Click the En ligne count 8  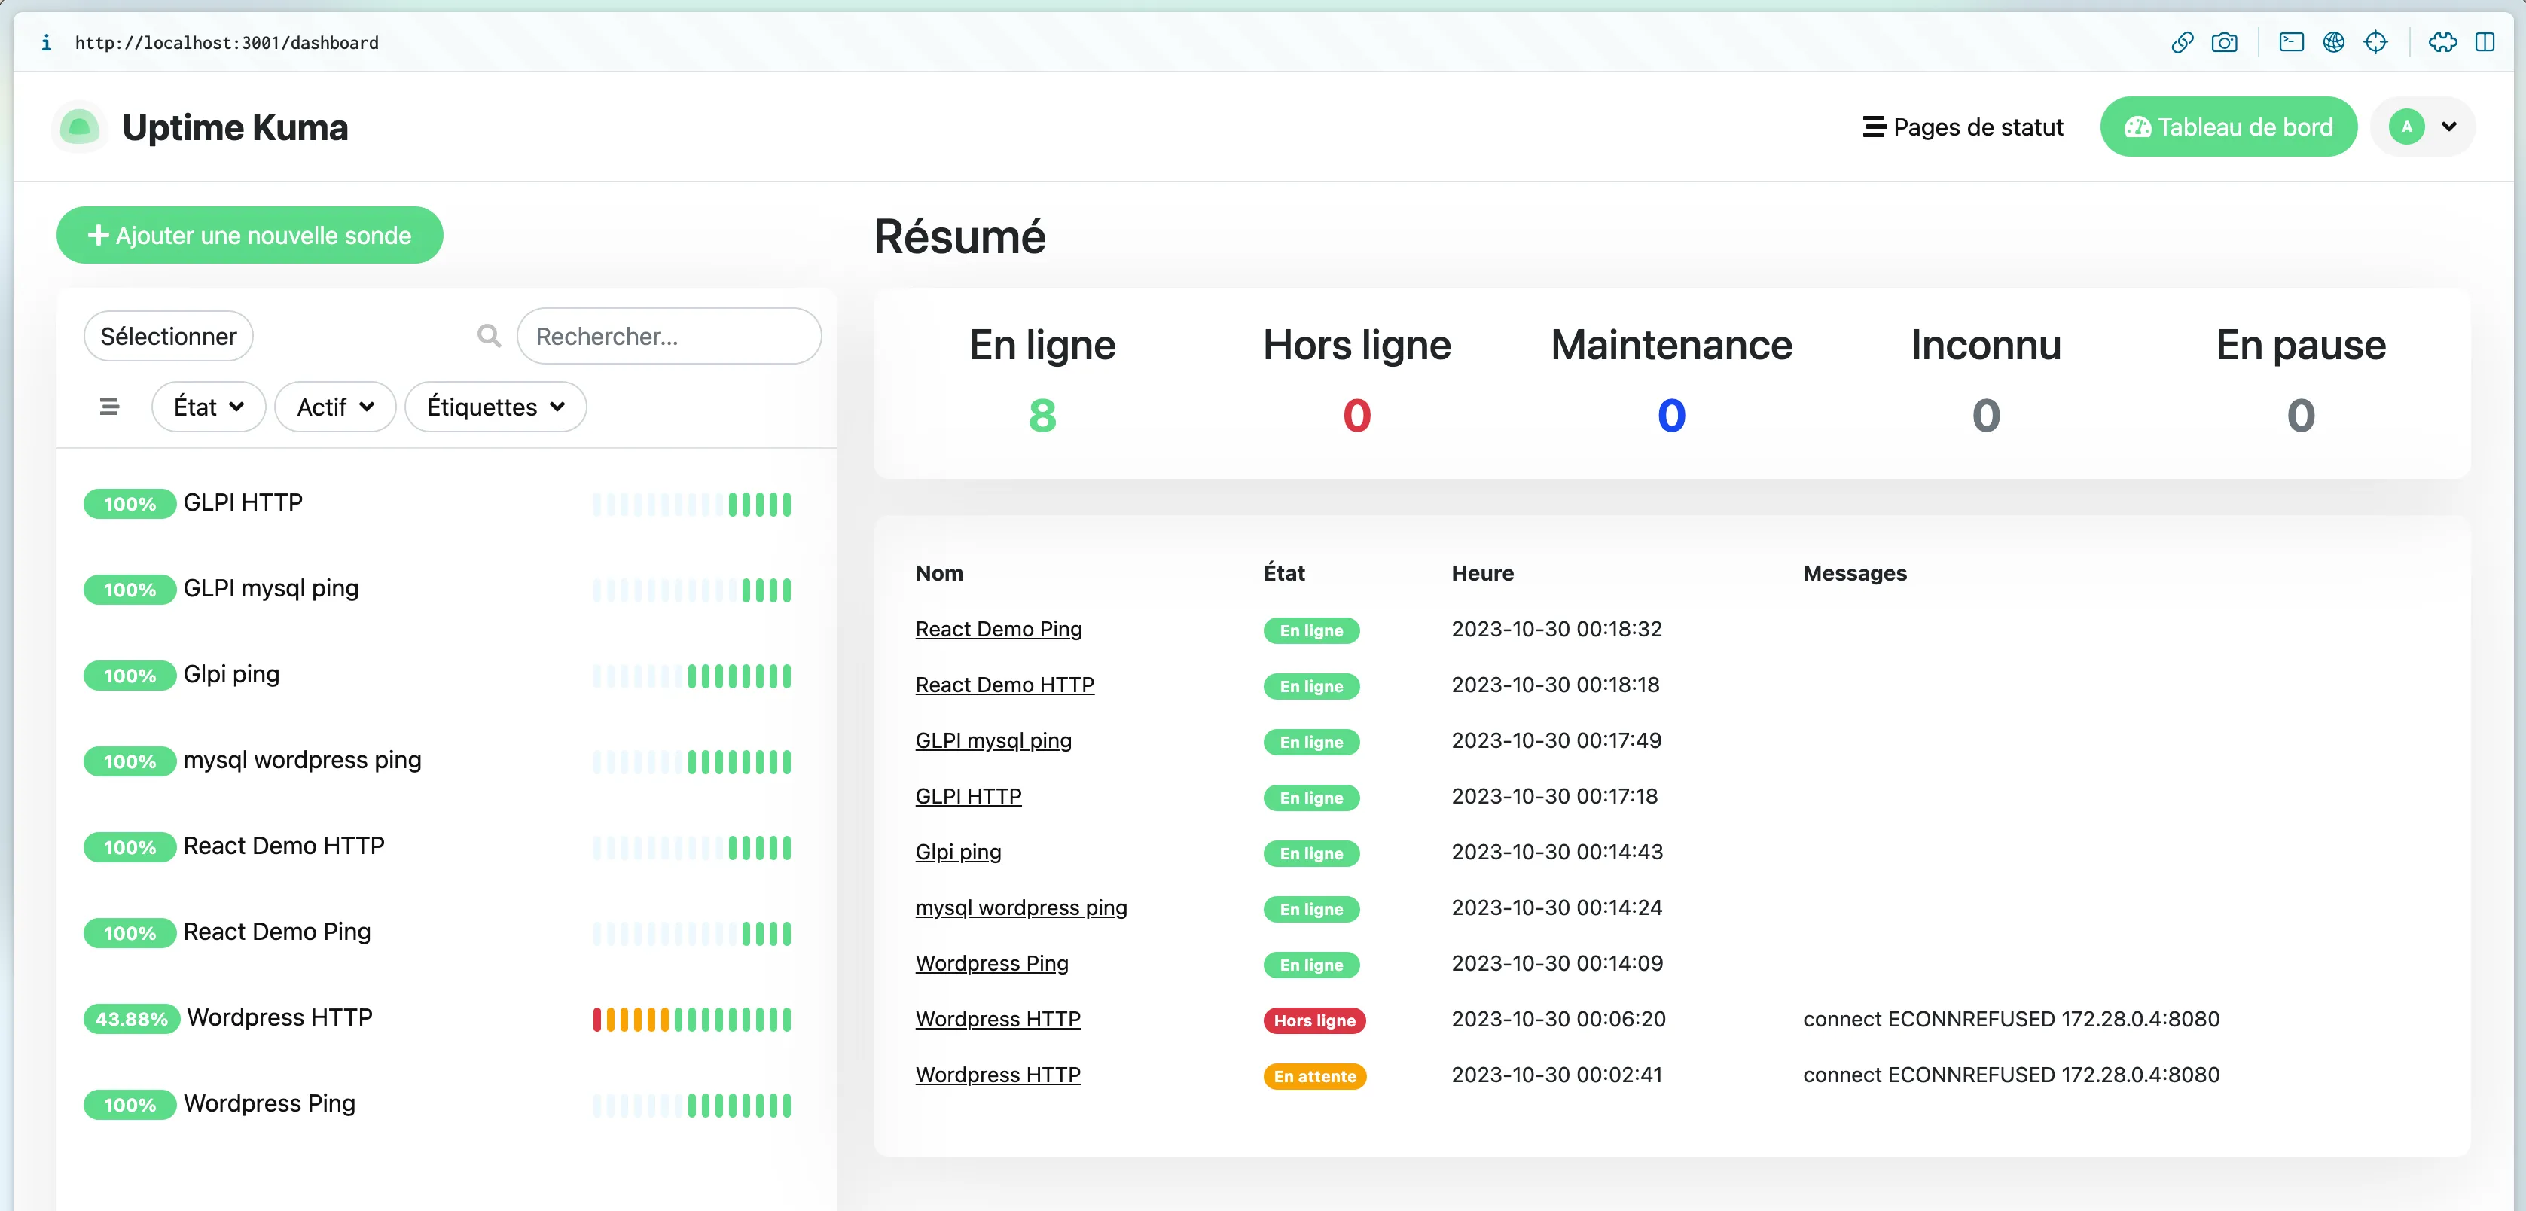point(1042,416)
